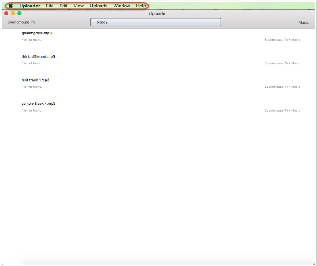This screenshot has height=266, width=317.
Task: Click the Soundmouse TV toolbar label
Action: (21, 22)
